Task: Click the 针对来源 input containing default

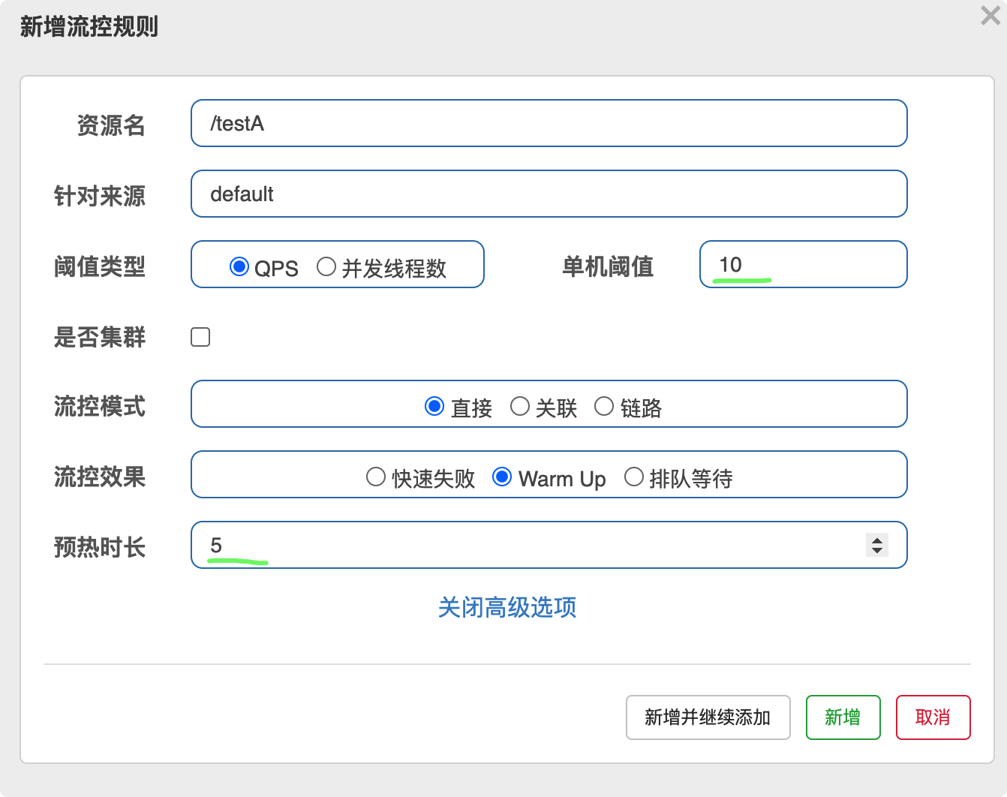Action: click(x=549, y=194)
